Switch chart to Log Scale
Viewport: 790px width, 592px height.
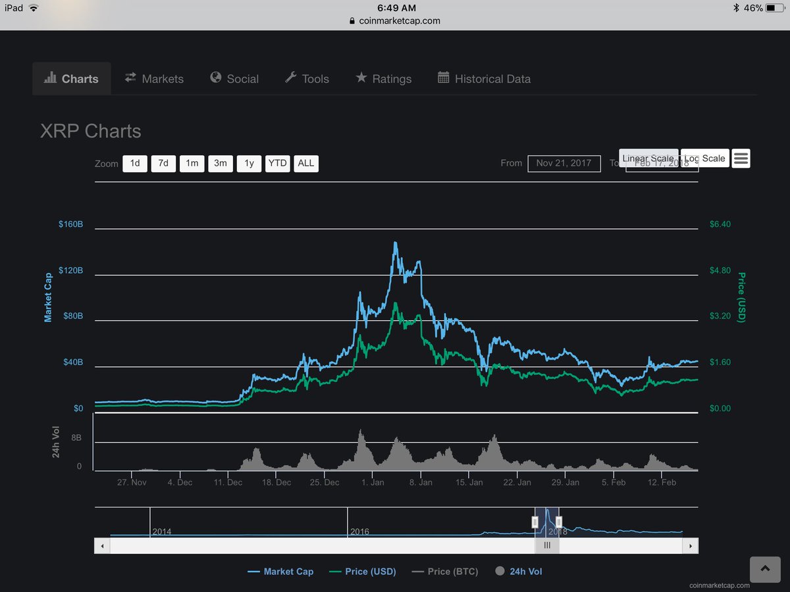click(x=705, y=158)
